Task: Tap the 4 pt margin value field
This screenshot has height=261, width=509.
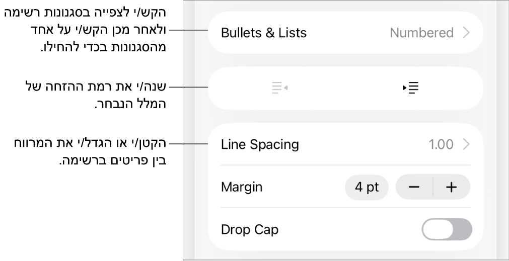Action: click(x=367, y=188)
